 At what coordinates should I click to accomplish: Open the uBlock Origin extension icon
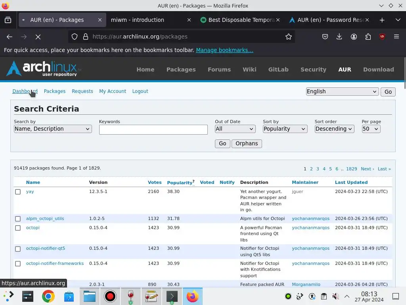tap(382, 37)
